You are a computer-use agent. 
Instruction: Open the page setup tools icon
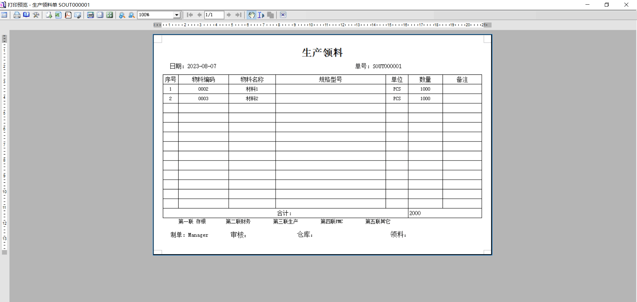(36, 15)
